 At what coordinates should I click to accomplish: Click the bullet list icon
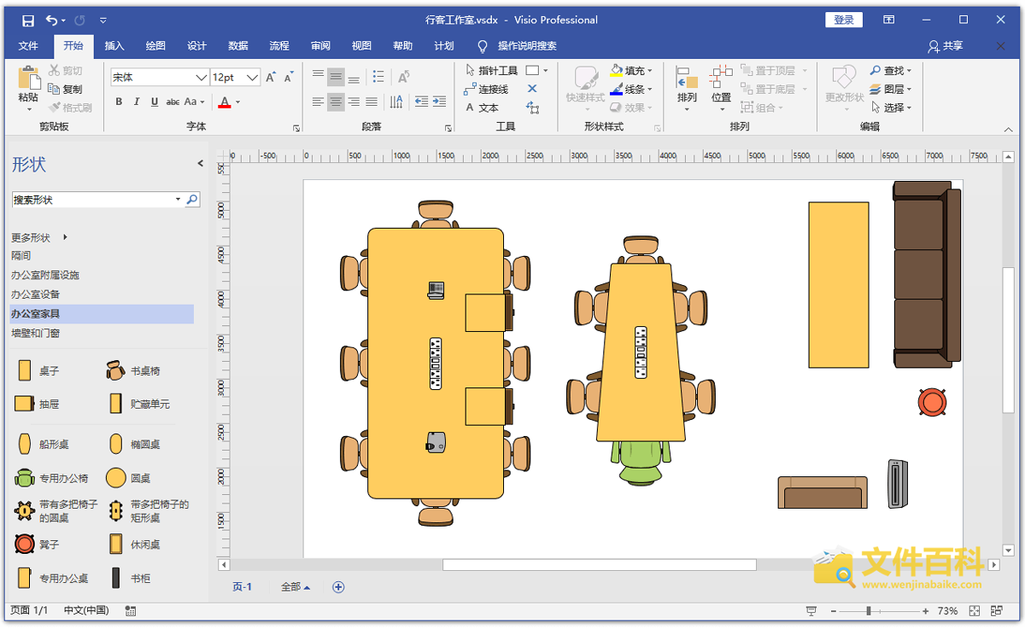tap(378, 77)
